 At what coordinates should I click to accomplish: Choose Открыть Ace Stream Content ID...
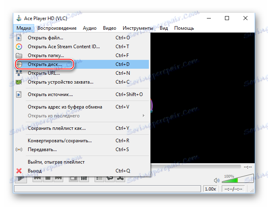point(82,47)
